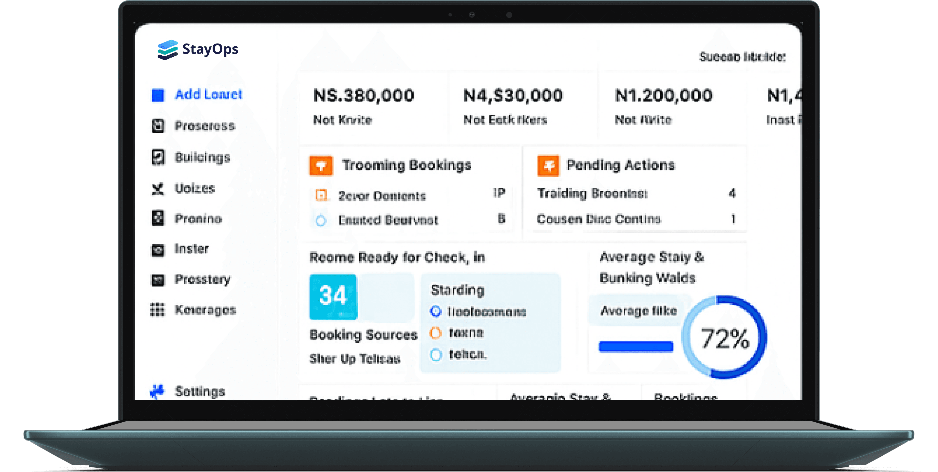938x472 pixels.
Task: Click the blue square Add Lonuet icon
Action: pos(158,95)
